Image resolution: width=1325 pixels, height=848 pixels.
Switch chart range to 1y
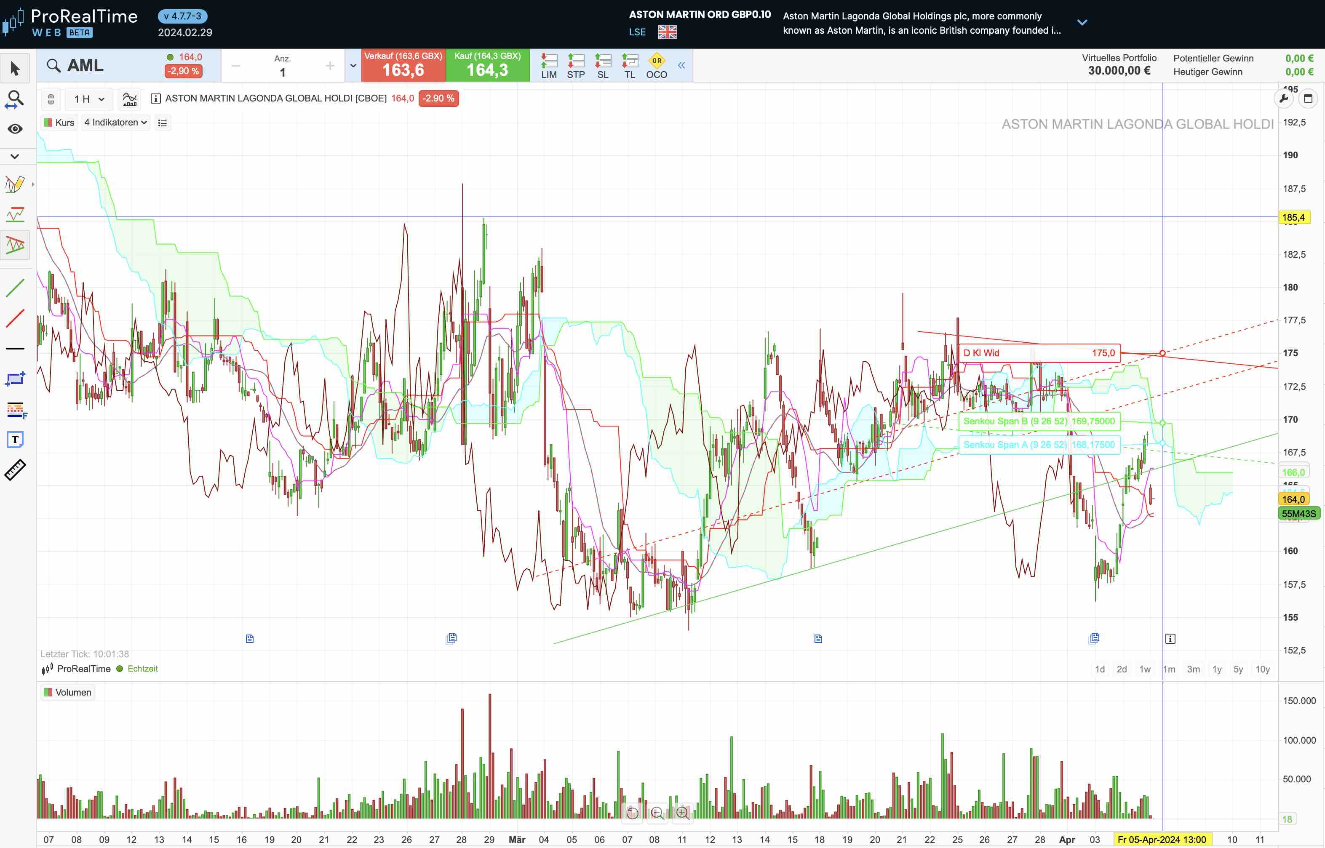pyautogui.click(x=1216, y=669)
